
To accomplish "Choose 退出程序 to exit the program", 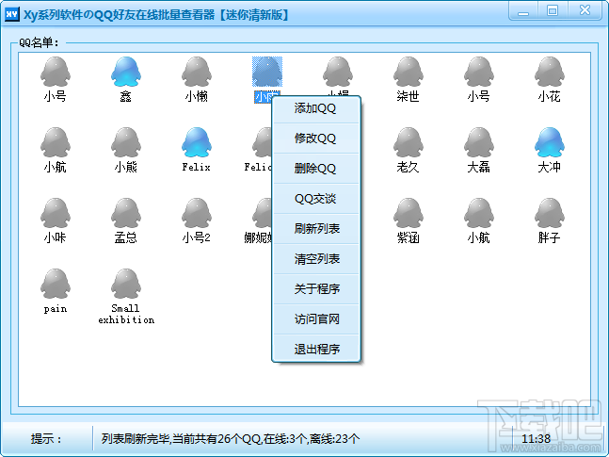I will pyautogui.click(x=316, y=350).
